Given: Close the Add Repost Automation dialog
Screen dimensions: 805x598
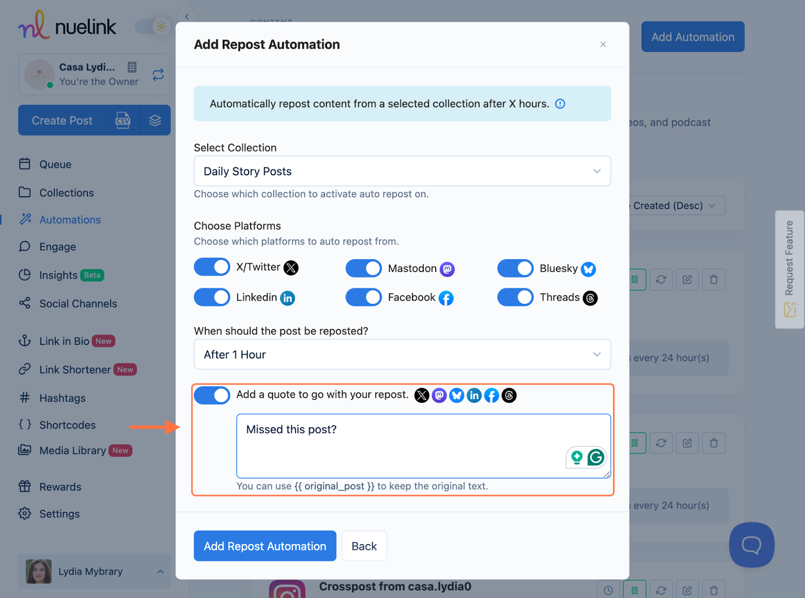Looking at the screenshot, I should pyautogui.click(x=603, y=44).
